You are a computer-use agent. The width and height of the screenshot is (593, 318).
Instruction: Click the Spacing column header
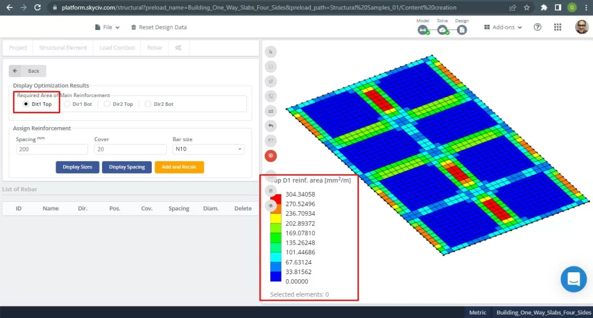coord(179,209)
